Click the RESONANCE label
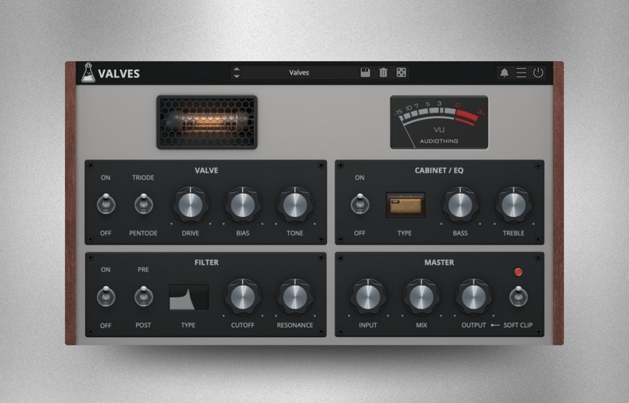 pyautogui.click(x=295, y=325)
